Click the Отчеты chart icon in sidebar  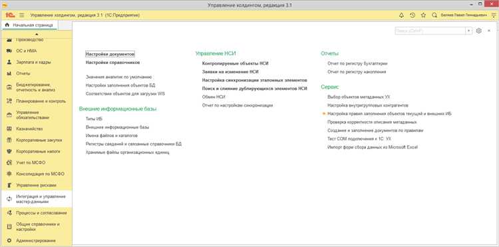tap(9, 73)
